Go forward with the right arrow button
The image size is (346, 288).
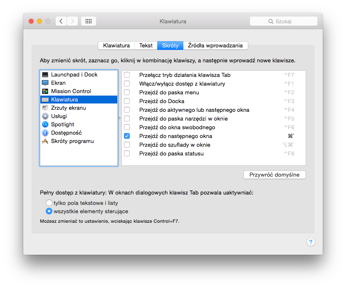72,21
